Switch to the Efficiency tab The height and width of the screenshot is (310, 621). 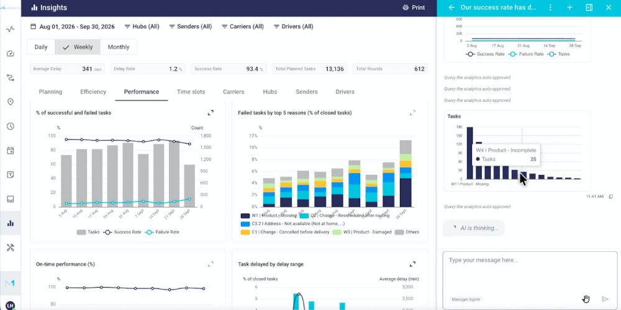pyautogui.click(x=93, y=92)
